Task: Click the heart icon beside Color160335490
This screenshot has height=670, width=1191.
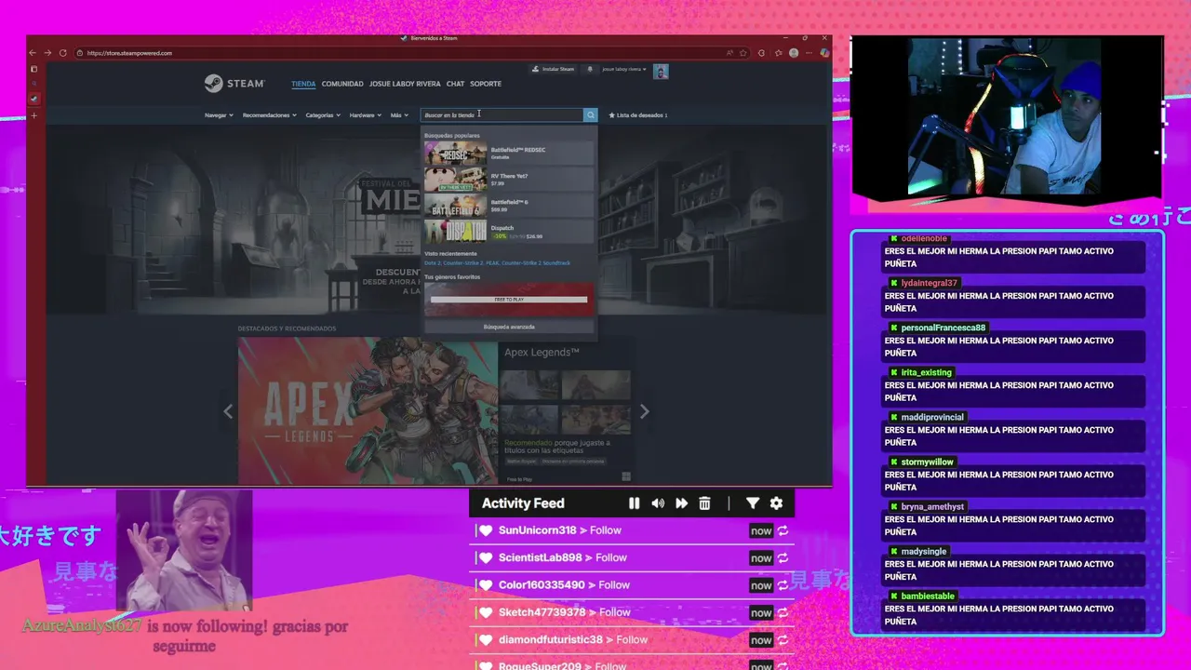Action: tap(486, 584)
